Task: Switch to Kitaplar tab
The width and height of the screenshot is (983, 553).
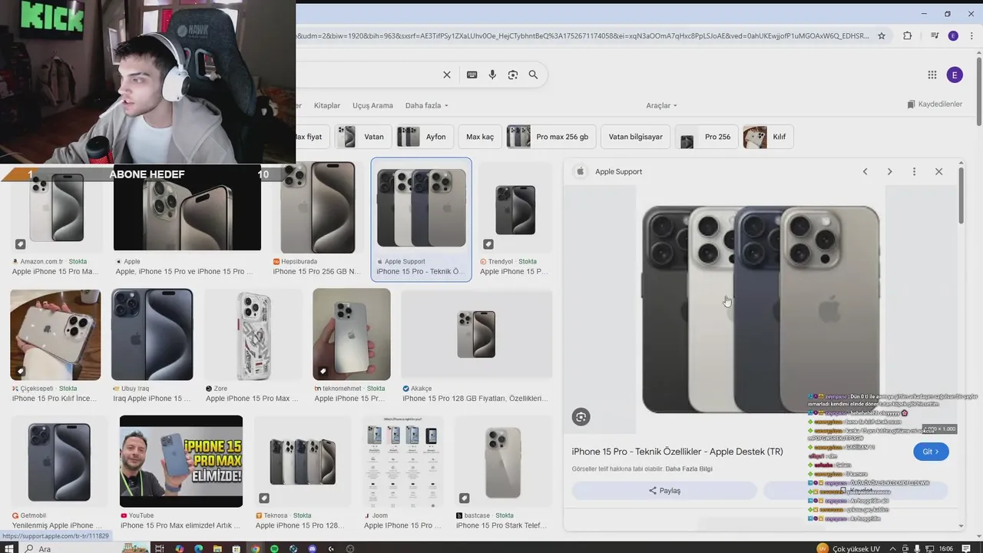Action: (327, 105)
